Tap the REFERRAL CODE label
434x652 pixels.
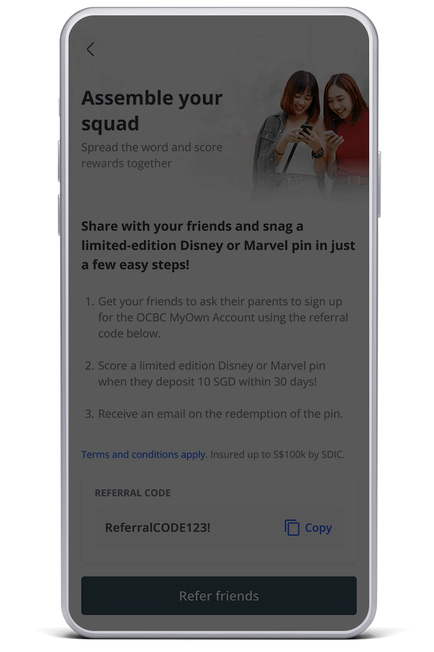point(132,493)
